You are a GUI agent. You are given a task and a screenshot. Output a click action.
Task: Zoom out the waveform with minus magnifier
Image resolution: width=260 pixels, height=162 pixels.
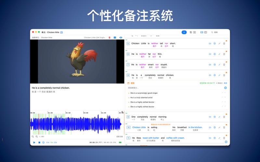(x=33, y=136)
